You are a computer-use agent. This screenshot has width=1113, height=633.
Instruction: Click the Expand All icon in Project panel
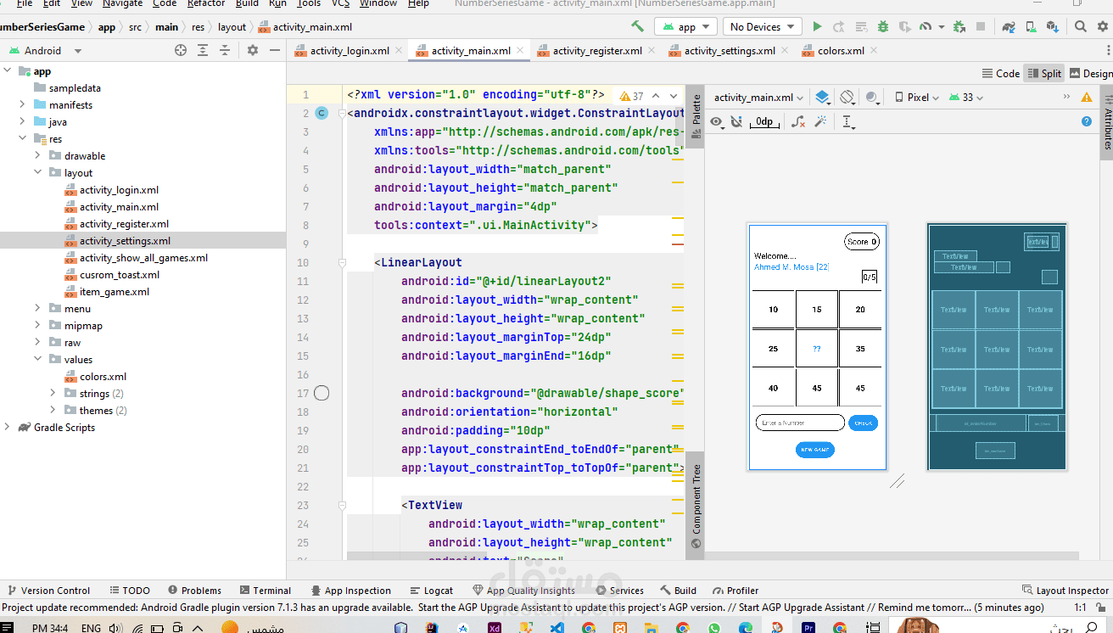(x=203, y=51)
